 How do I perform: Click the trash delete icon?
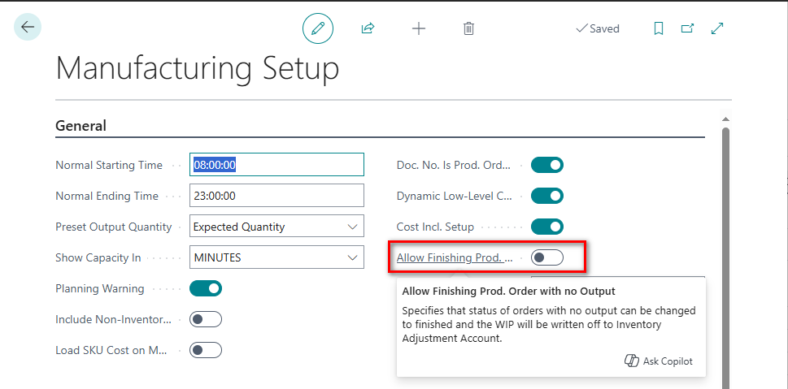468,28
